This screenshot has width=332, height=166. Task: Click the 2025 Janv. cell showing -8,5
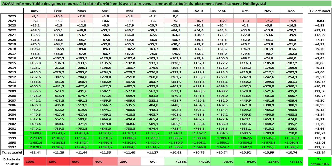[35, 16]
